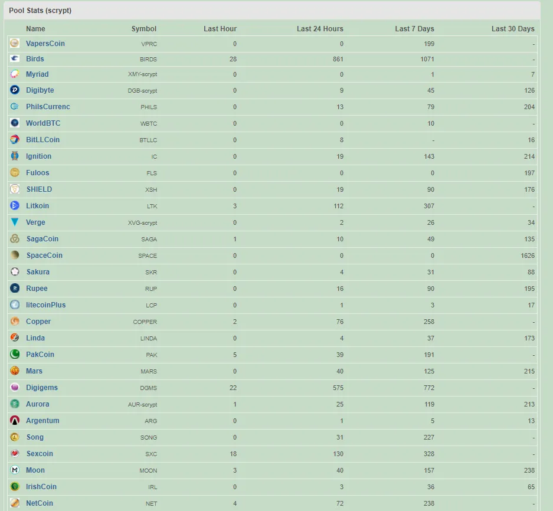The height and width of the screenshot is (511, 553).
Task: Click the Pool Stats (scrypt) panel title
Action: point(40,10)
